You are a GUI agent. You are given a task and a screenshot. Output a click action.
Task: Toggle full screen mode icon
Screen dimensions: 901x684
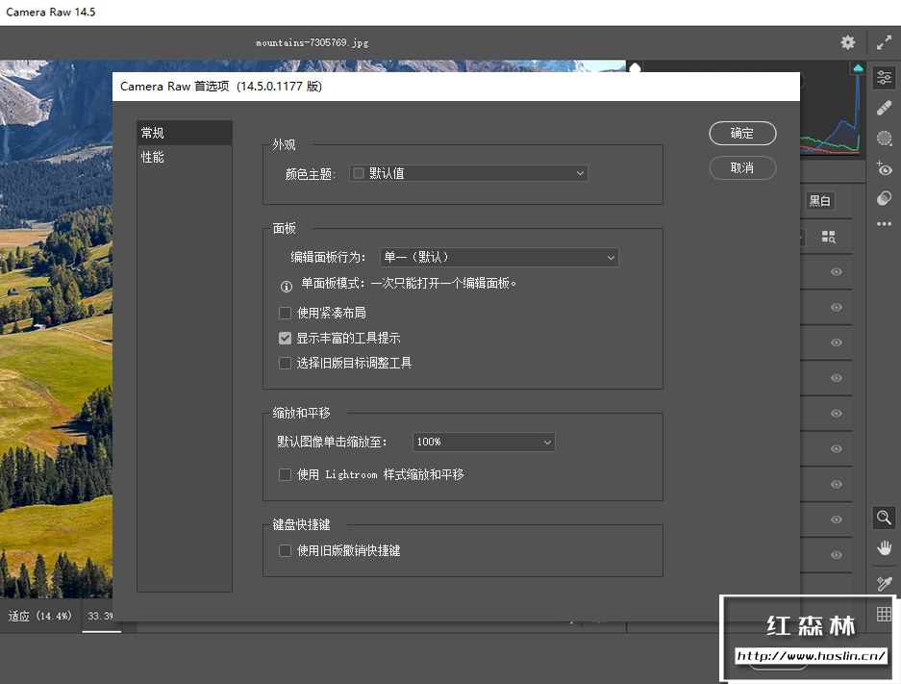pos(884,42)
